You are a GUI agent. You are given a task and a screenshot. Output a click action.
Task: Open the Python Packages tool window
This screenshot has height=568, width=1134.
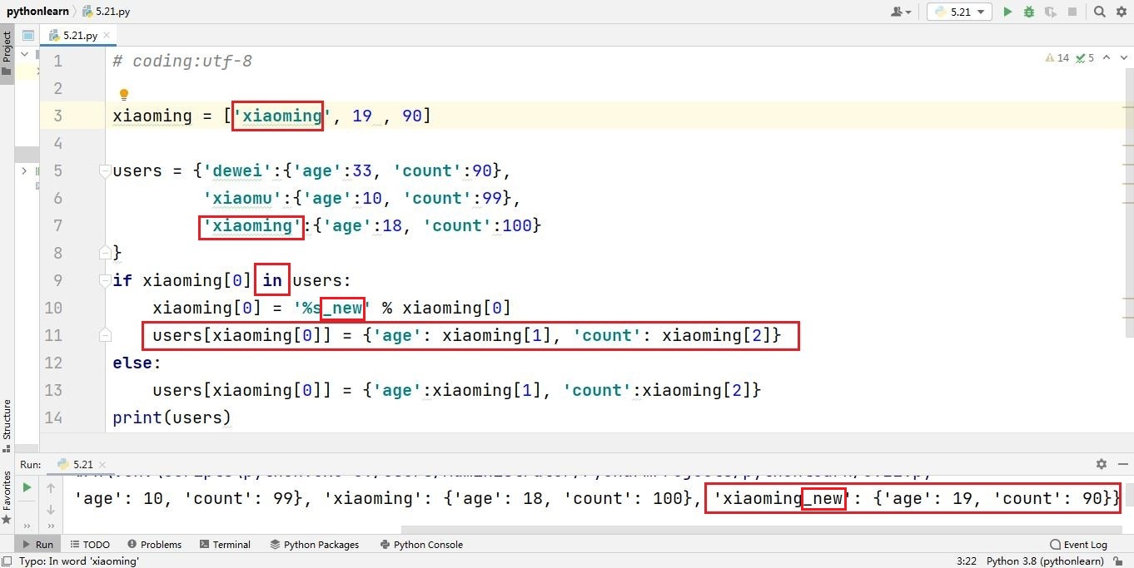pyautogui.click(x=315, y=545)
